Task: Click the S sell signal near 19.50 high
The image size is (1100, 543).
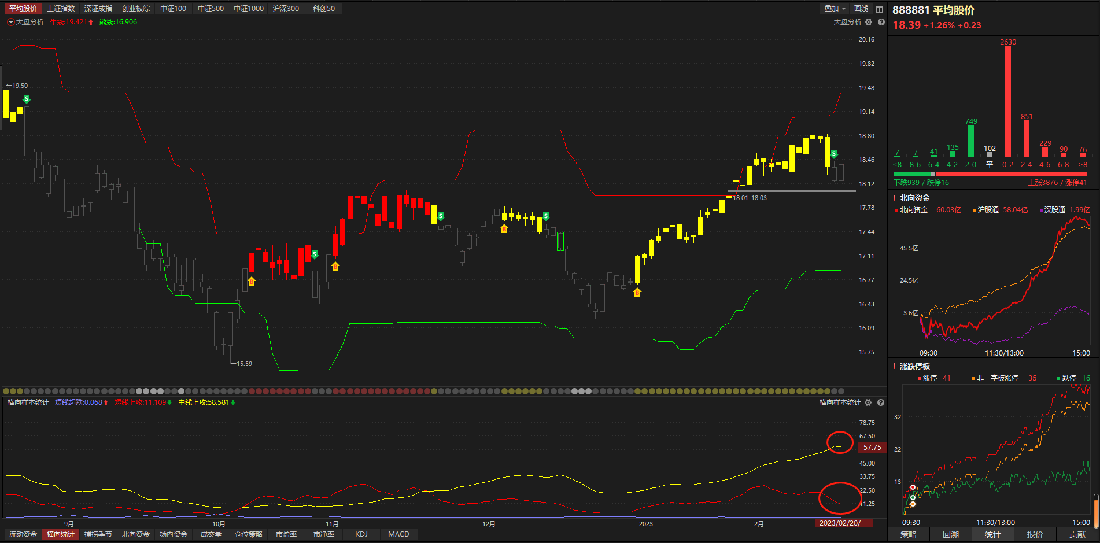Action: click(26, 99)
